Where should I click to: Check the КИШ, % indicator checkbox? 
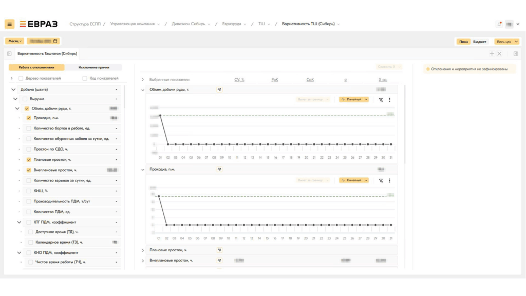point(29,191)
